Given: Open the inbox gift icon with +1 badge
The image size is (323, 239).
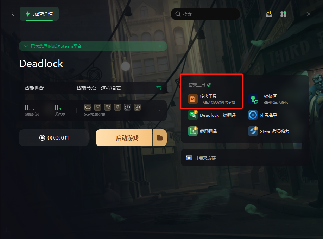Looking at the screenshot, I should pos(269,14).
